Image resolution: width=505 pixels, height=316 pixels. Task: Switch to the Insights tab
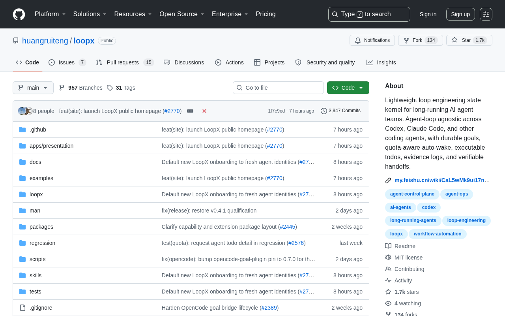click(x=381, y=62)
